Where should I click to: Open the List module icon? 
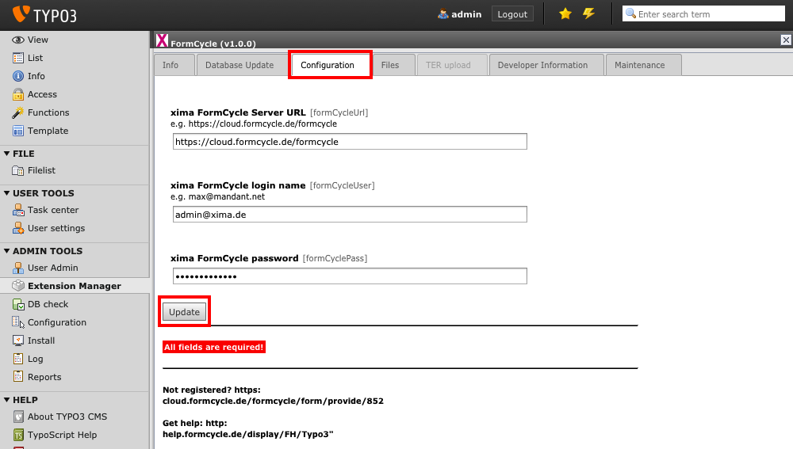click(x=18, y=58)
